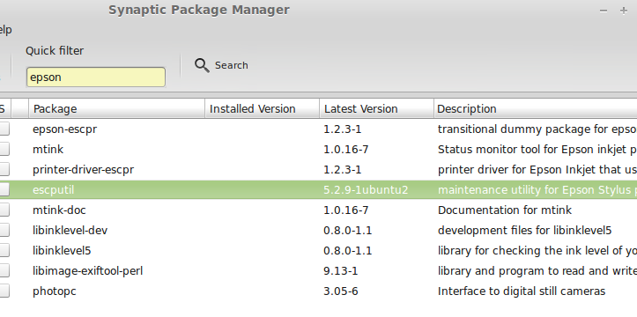Toggle the checkbox for photopc
Screen dimensions: 637x317
(x=4, y=291)
